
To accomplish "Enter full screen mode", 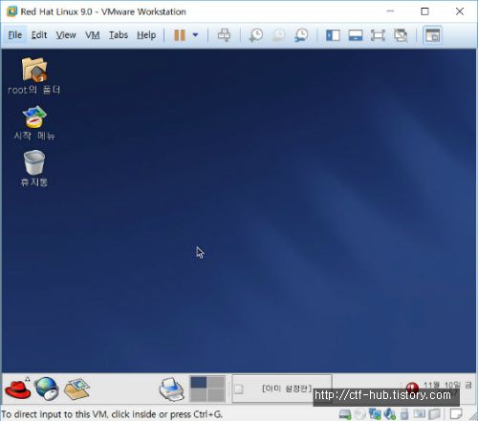I will tap(378, 35).
